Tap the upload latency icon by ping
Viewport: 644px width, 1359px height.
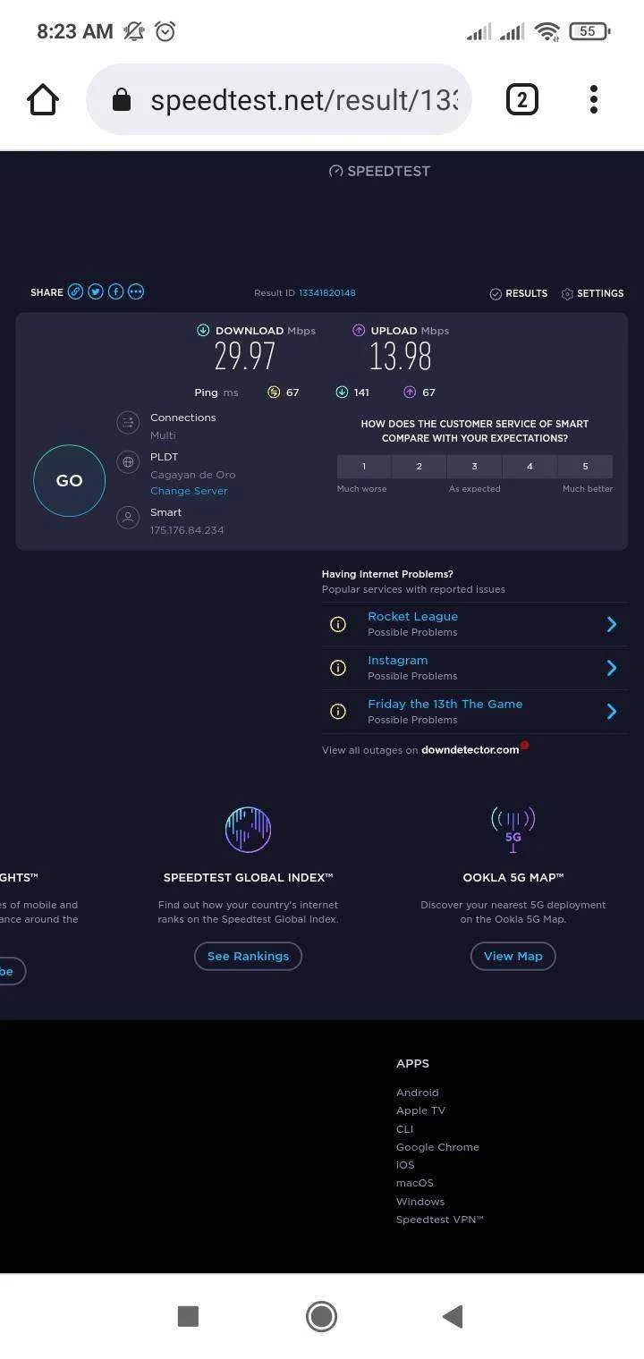[x=410, y=392]
